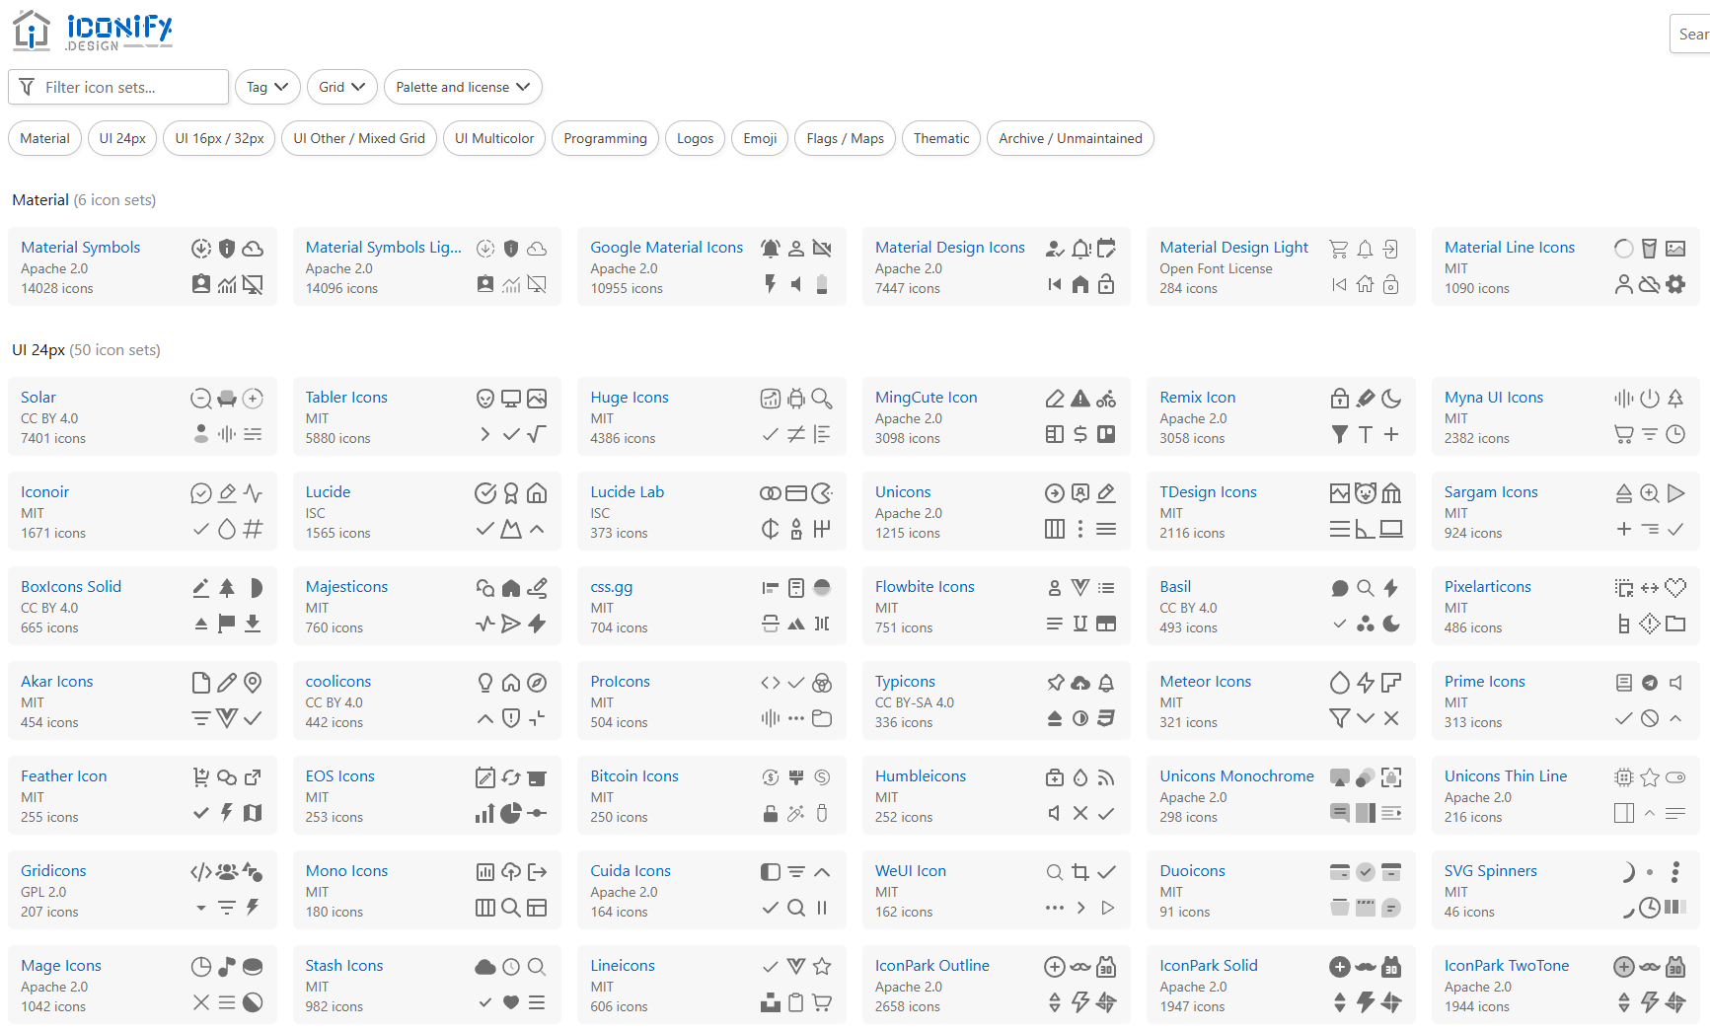Click the RSS feed icon in Humbleicons
This screenshot has height=1030, width=1710.
pos(1106,777)
